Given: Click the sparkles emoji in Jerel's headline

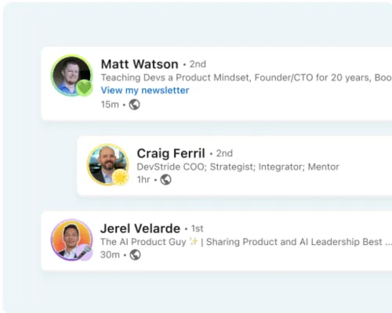Looking at the screenshot, I should (194, 242).
